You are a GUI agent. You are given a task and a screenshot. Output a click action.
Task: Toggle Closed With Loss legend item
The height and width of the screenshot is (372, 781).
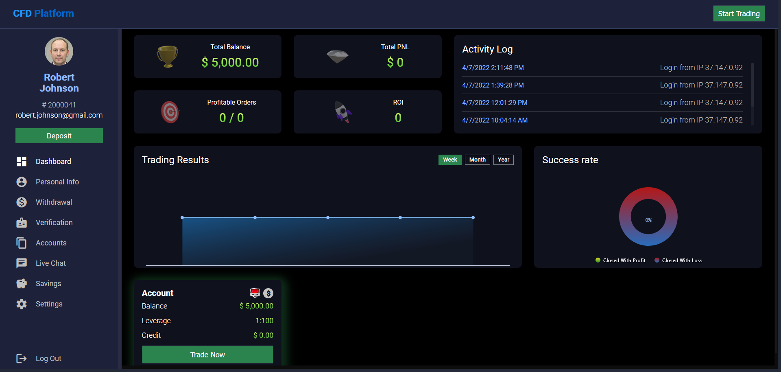tap(678, 260)
